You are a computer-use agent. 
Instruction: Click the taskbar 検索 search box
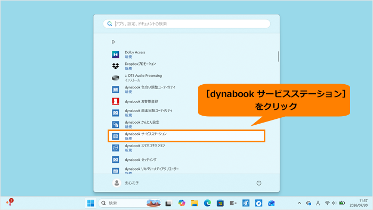click(x=129, y=203)
